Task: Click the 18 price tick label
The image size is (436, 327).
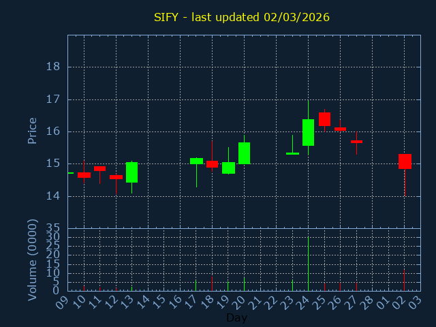Action: [52, 67]
